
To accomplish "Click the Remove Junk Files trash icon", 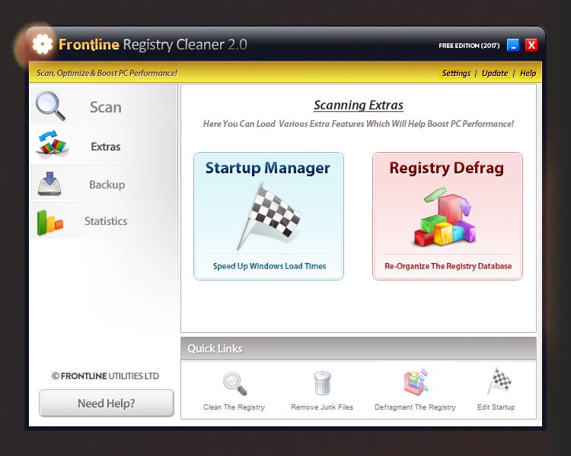I will tap(322, 383).
